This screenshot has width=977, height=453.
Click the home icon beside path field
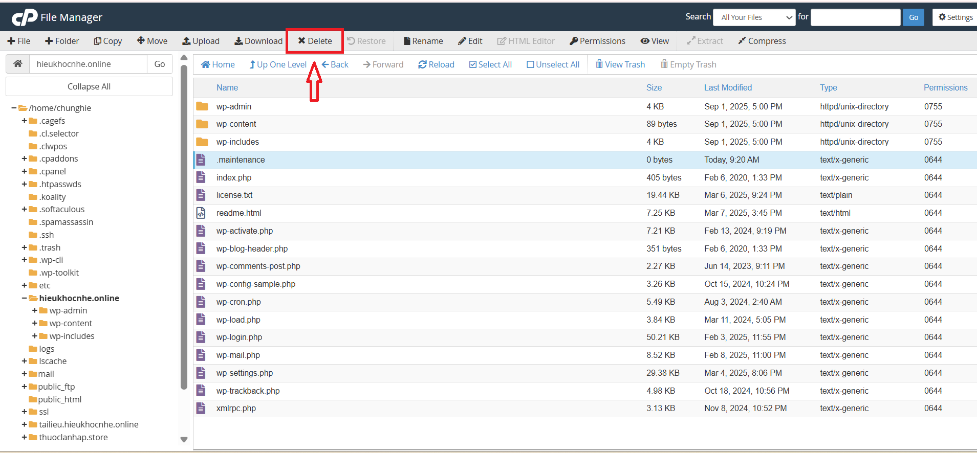click(x=18, y=64)
